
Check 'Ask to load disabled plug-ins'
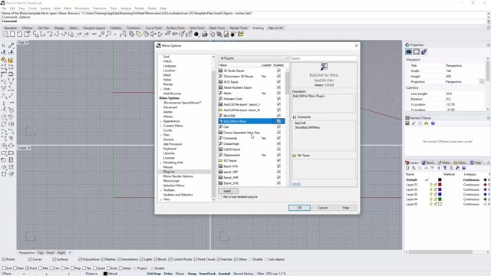click(x=220, y=197)
